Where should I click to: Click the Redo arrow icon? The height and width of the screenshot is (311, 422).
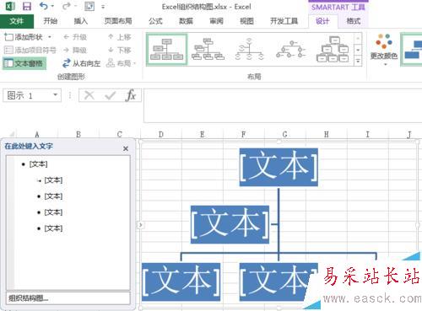click(67, 6)
